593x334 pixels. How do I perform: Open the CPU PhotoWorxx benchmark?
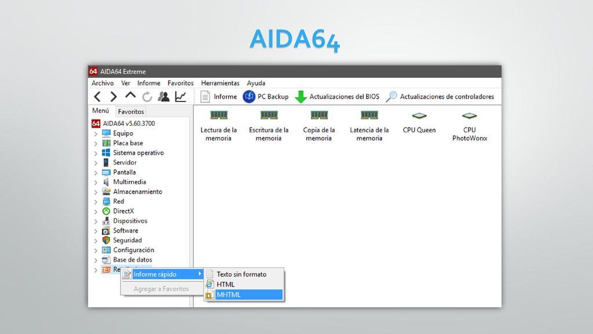click(x=470, y=126)
